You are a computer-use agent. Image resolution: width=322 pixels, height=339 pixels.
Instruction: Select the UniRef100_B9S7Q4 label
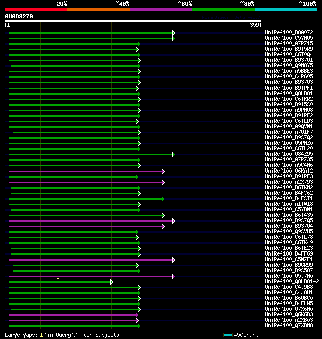click(x=289, y=226)
